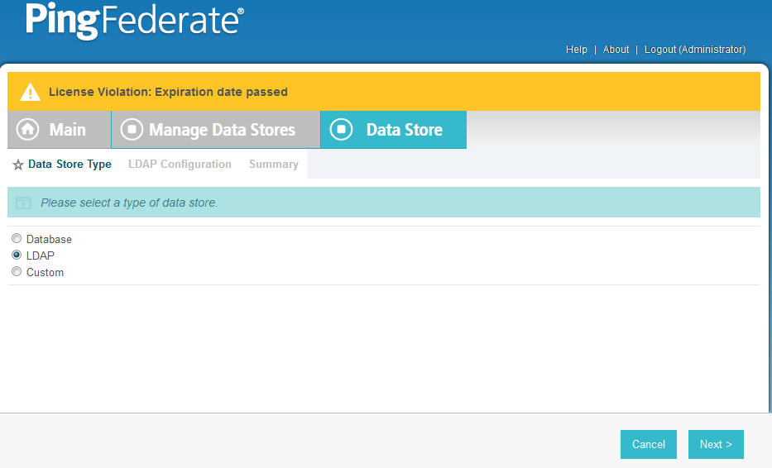This screenshot has width=772, height=468.
Task: Select the LDAP radio button
Action: coord(17,255)
